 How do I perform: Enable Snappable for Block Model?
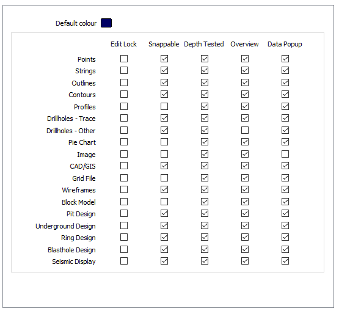tap(164, 202)
